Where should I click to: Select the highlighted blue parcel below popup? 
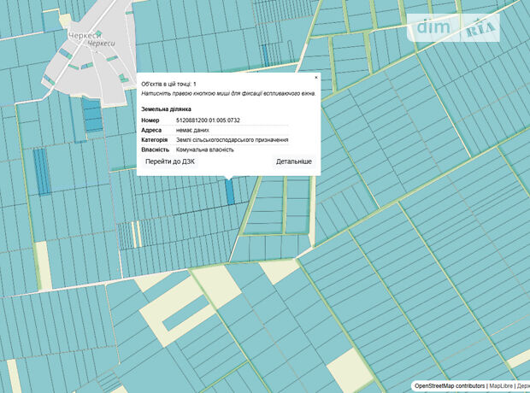(x=228, y=191)
